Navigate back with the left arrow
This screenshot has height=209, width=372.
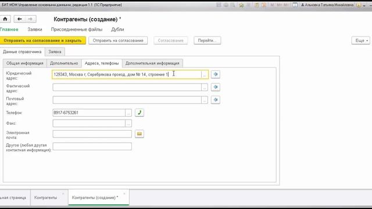coord(19,19)
